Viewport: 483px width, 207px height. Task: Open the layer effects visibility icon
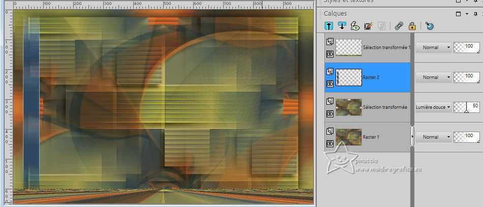tap(355, 26)
